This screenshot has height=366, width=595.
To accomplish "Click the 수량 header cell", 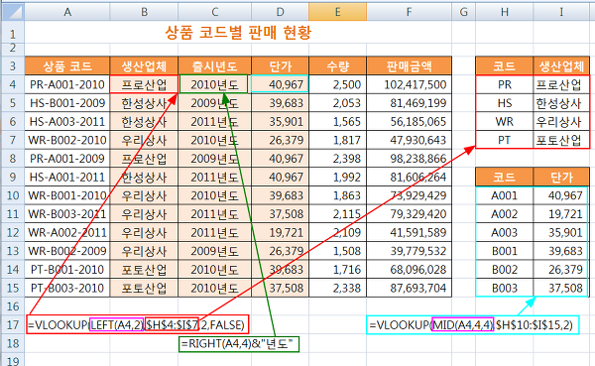I will tap(338, 66).
